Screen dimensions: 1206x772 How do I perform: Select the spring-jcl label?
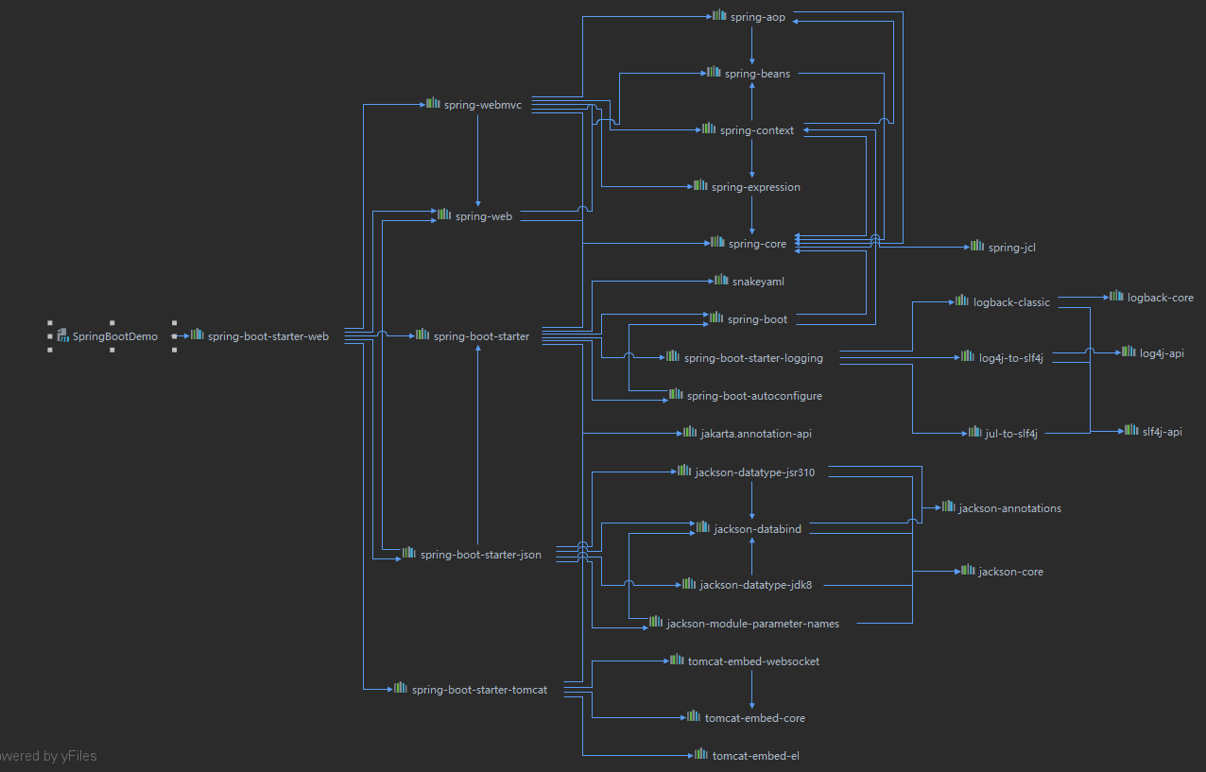(1013, 247)
